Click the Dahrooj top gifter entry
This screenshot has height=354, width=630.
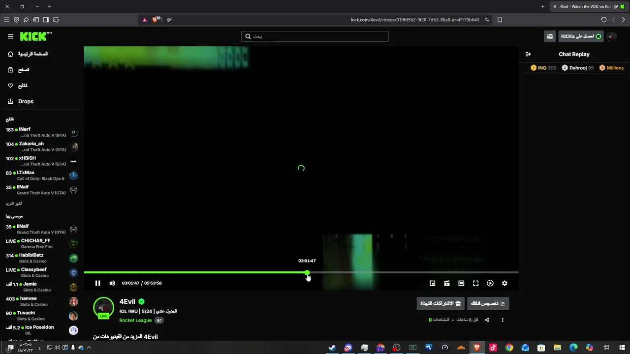(x=578, y=68)
